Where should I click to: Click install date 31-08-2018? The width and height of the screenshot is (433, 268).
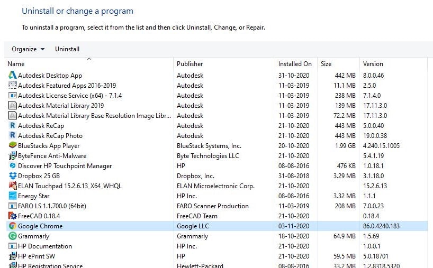click(x=294, y=176)
